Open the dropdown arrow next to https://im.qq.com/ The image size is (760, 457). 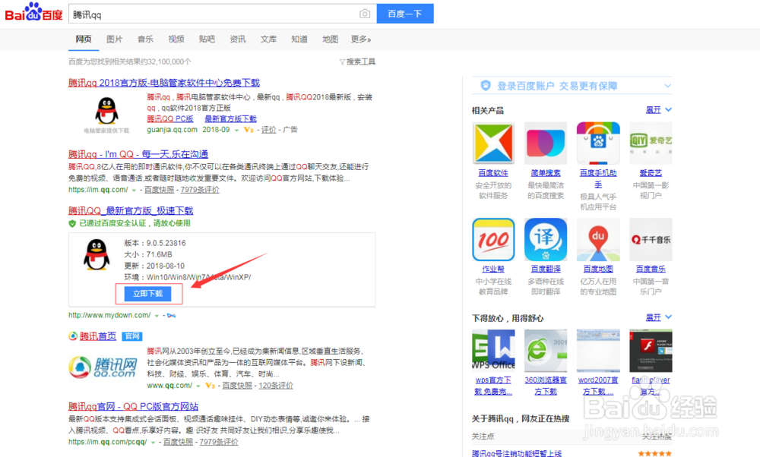point(134,191)
